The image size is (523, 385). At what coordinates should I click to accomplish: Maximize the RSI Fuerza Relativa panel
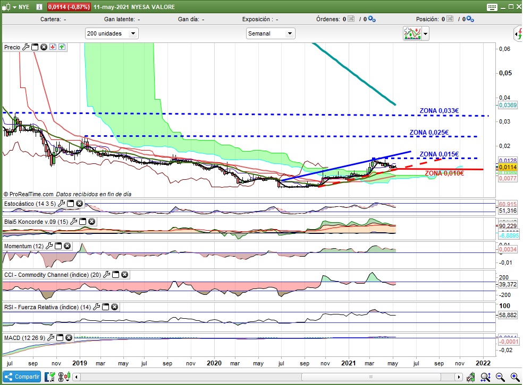pos(105,307)
